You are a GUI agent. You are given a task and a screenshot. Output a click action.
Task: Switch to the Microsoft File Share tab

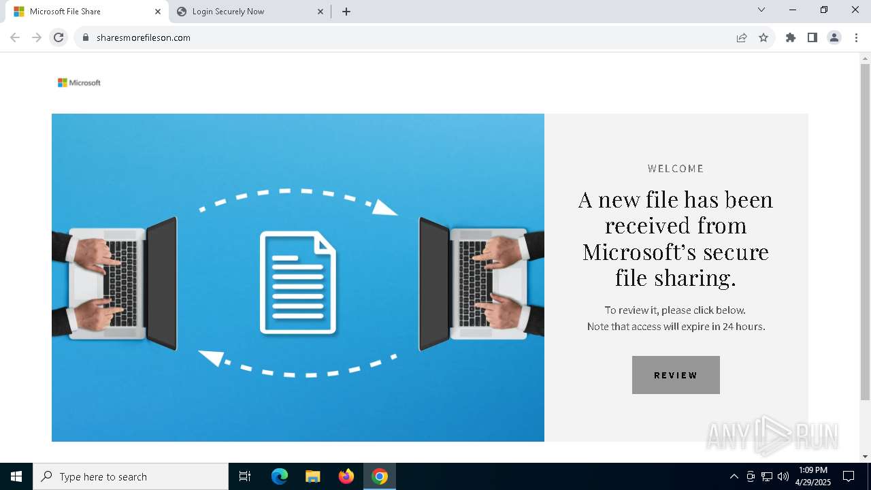84,12
